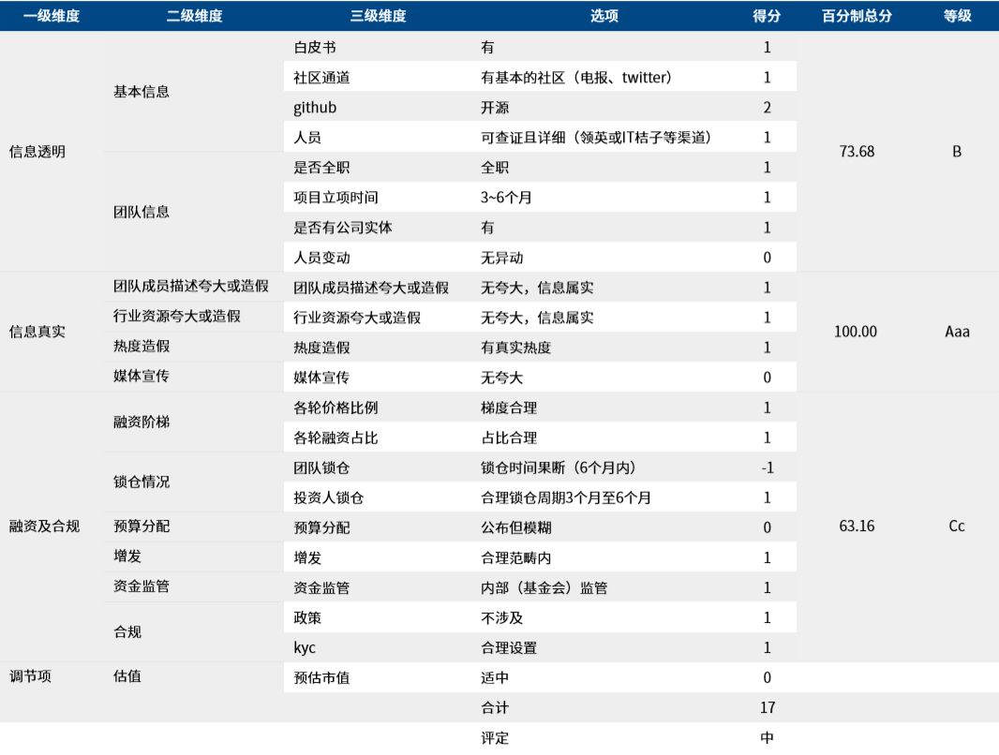Click the 63.16 score cell
This screenshot has height=755, width=999.
coord(857,526)
